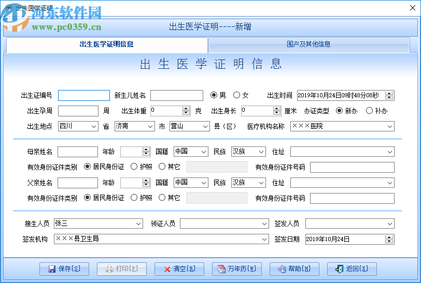Expand 签发机构 dropdown showing ×××县卫生局
Viewport: 421px width, 283px height.
tap(264, 240)
